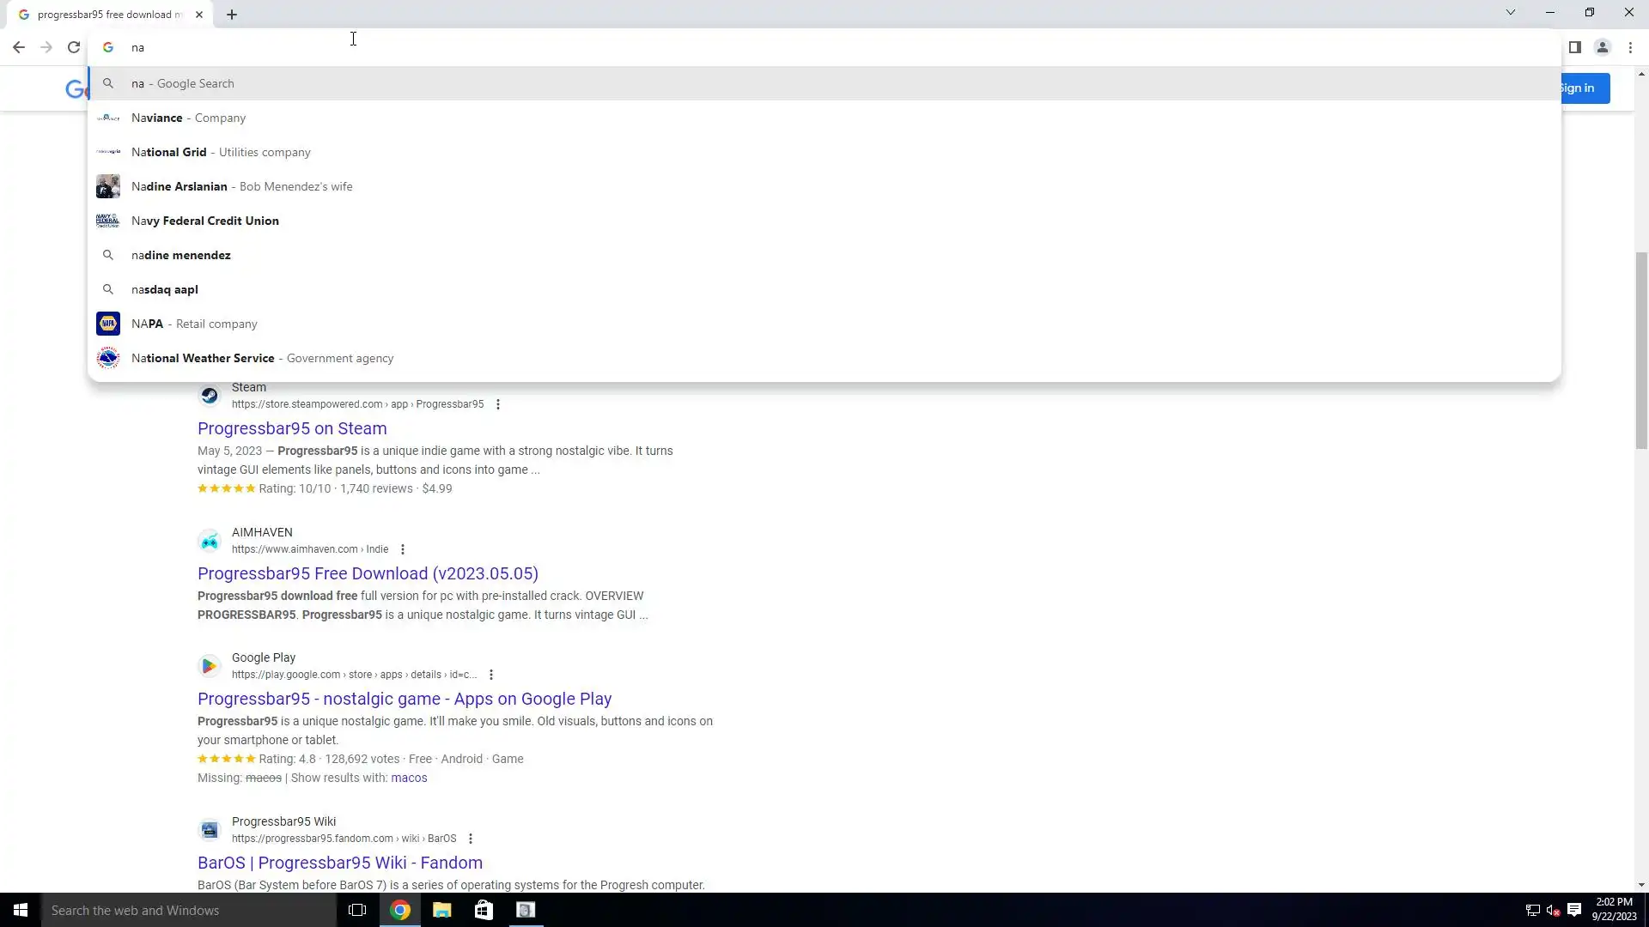Open Microsoft Store from the taskbar
The image size is (1649, 927).
484,910
